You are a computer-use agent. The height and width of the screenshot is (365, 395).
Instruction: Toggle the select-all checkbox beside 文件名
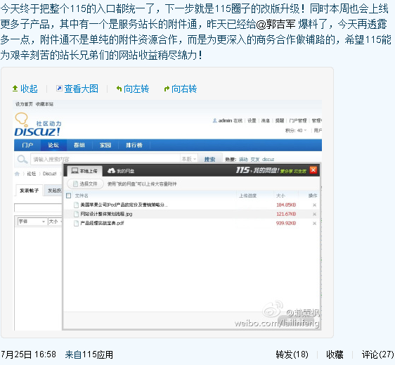[x=68, y=196]
